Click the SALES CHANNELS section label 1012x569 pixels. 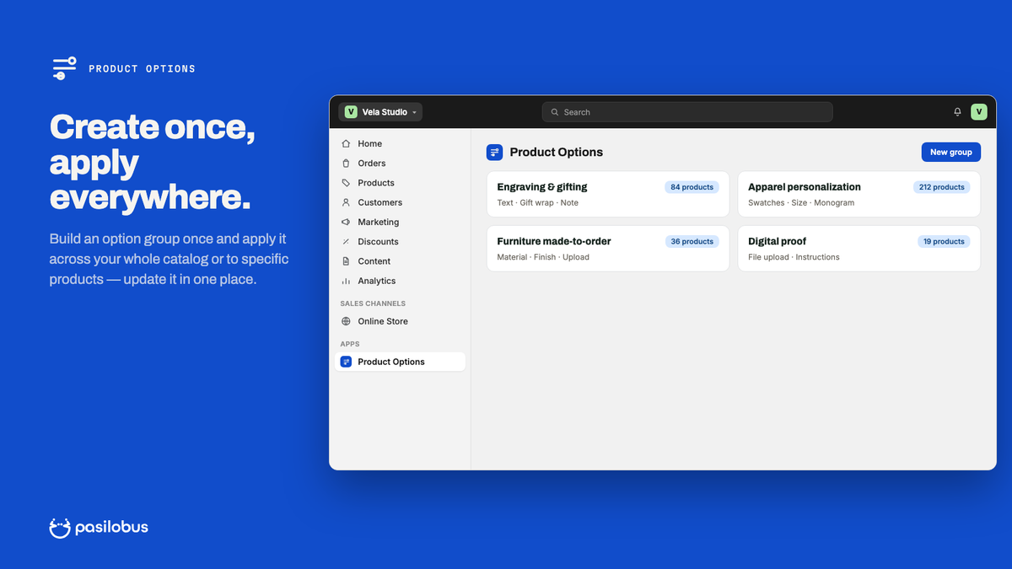tap(373, 303)
